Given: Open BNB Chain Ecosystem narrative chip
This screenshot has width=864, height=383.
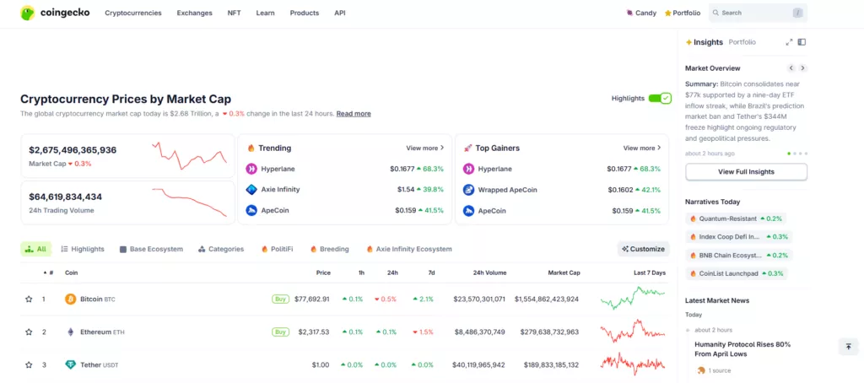Looking at the screenshot, I should pos(739,255).
